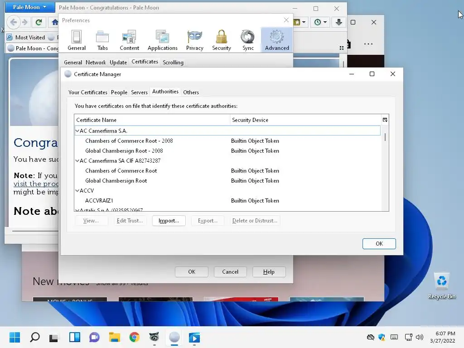Open the History clock toolbar button
This screenshot has height=348, width=464.
[320, 22]
